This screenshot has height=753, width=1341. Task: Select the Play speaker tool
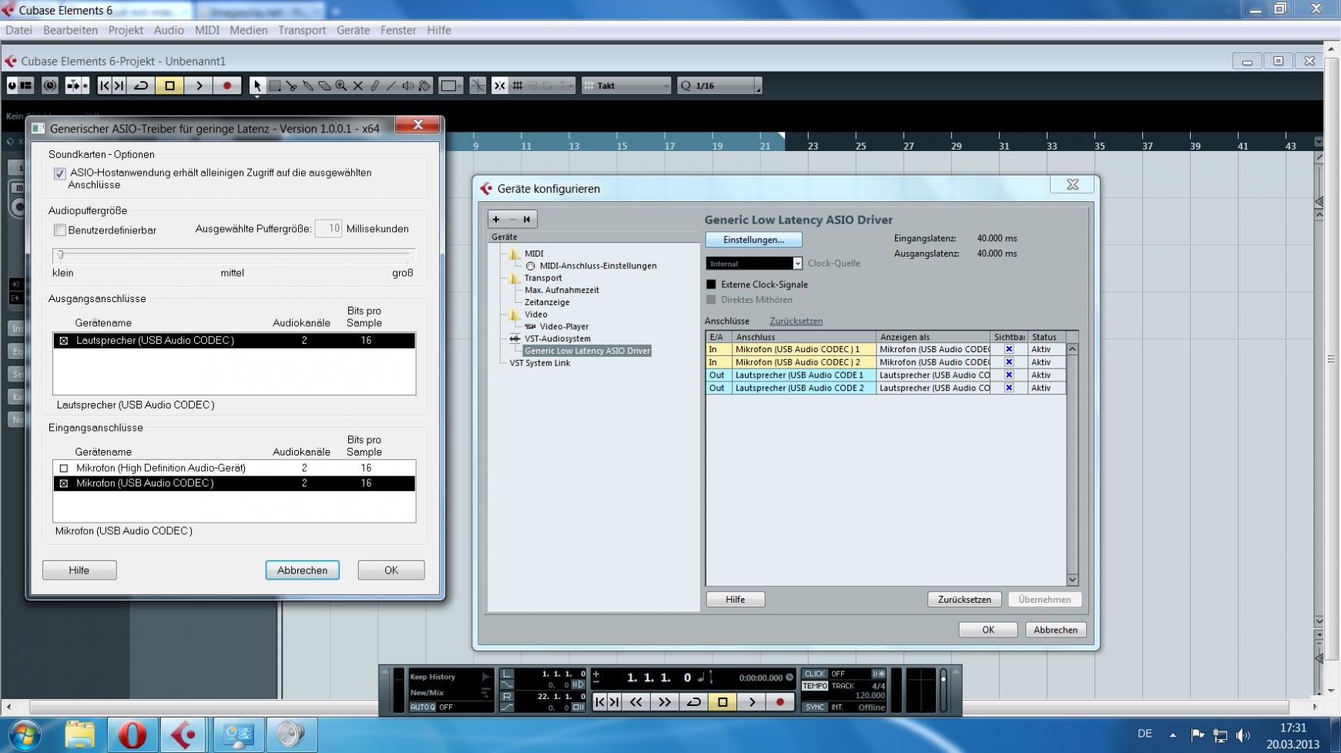click(x=408, y=86)
